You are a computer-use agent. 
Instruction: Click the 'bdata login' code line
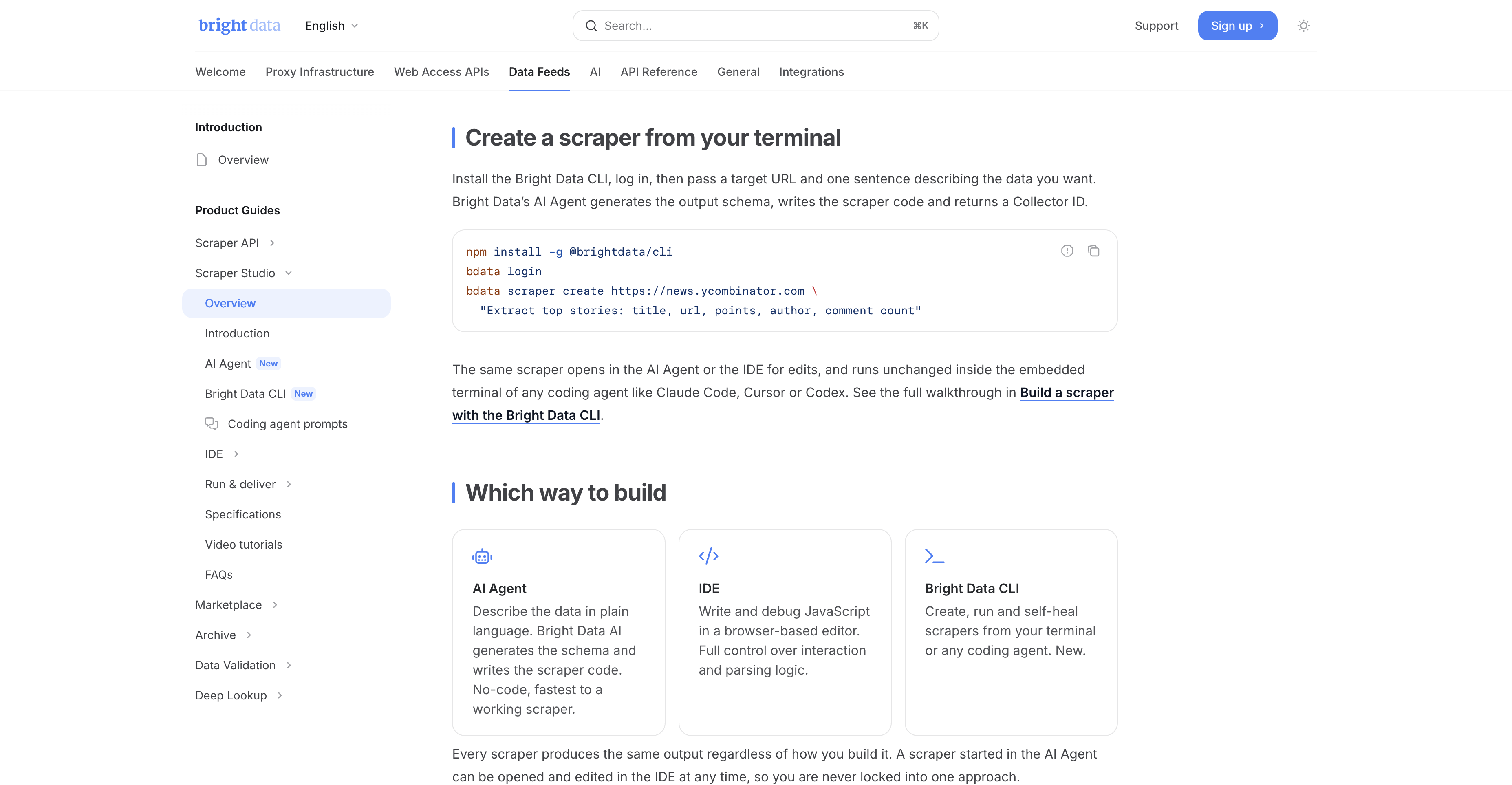(504, 271)
